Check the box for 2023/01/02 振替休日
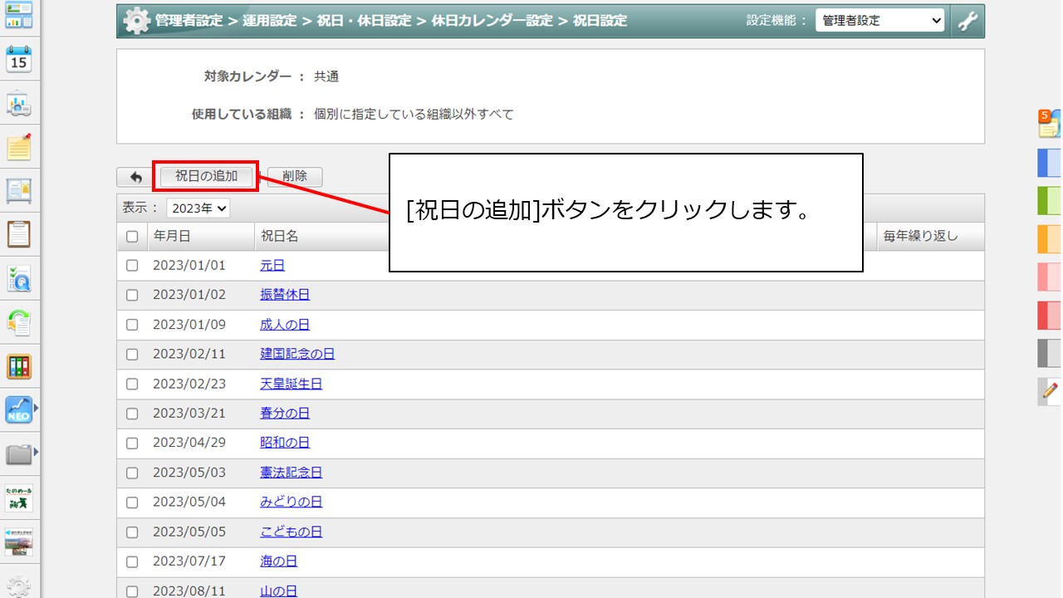The image size is (1063, 598). click(132, 295)
